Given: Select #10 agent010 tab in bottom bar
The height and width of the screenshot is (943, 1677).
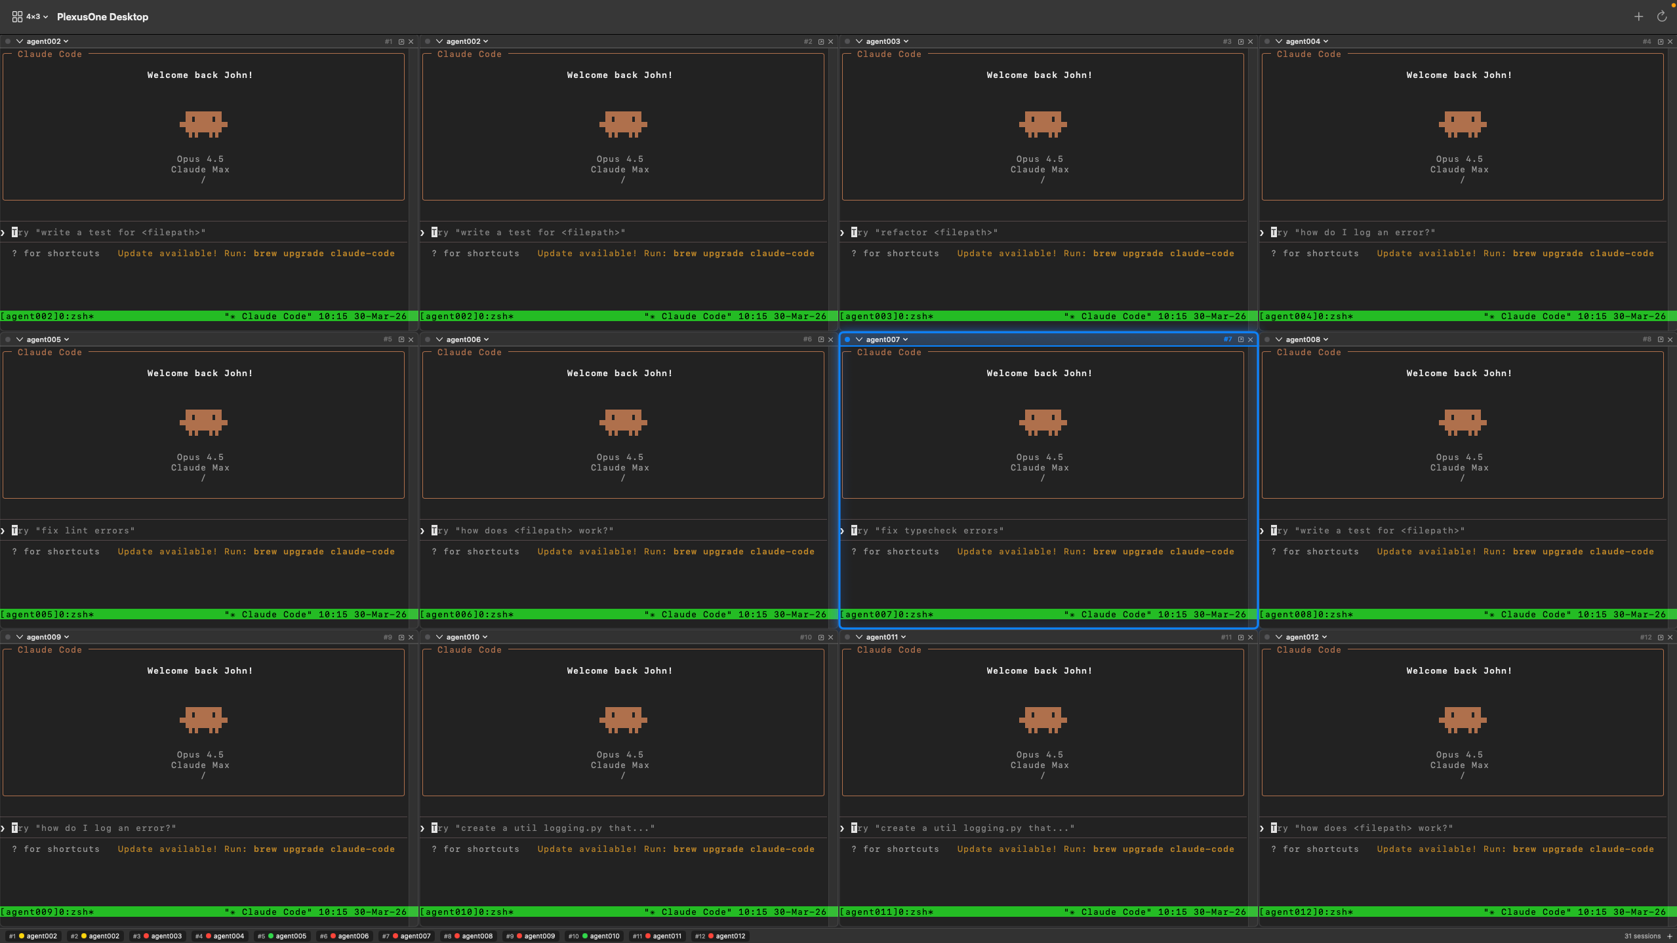Looking at the screenshot, I should click(x=594, y=936).
